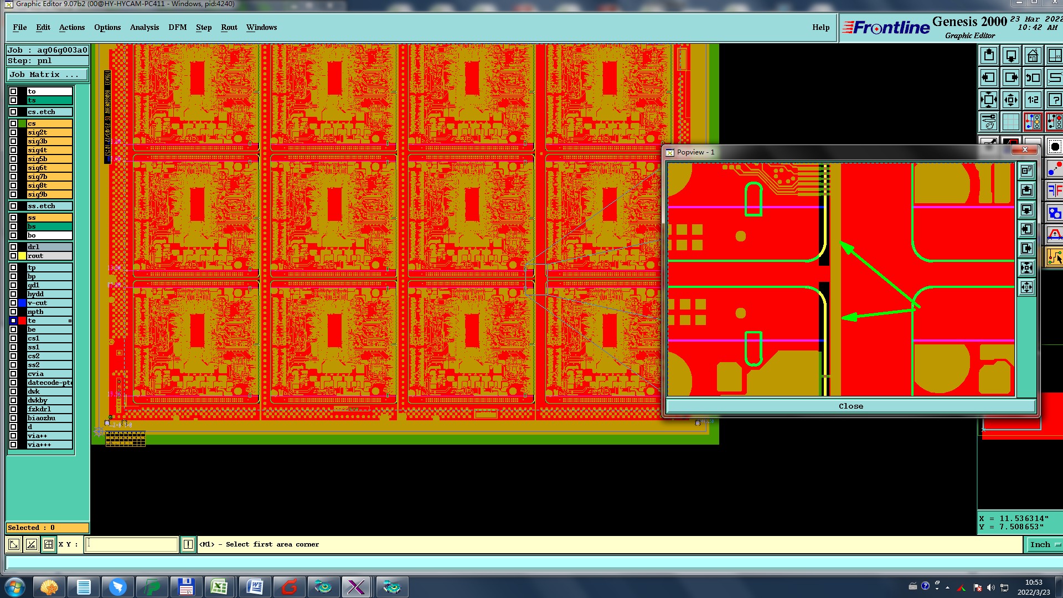1063x598 pixels.
Task: Click the pan down icon in main toolbar
Action: [1011, 56]
